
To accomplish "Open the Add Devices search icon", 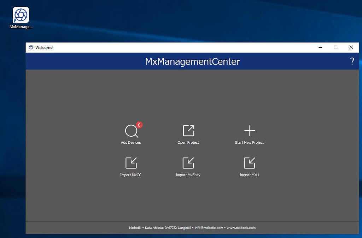I will click(131, 131).
